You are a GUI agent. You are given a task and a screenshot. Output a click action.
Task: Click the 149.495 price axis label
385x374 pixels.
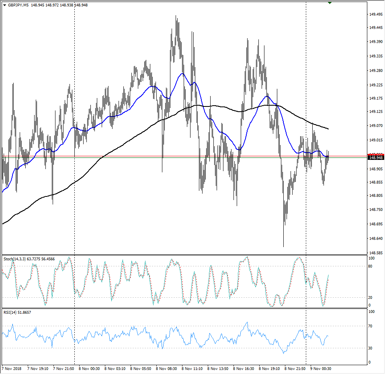[376, 14]
